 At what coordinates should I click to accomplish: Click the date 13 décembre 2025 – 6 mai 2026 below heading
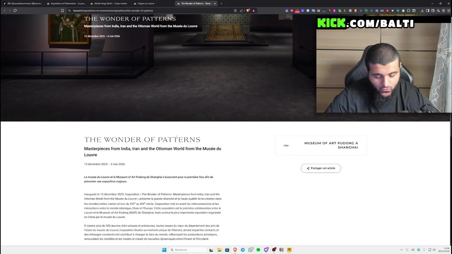pos(105,164)
